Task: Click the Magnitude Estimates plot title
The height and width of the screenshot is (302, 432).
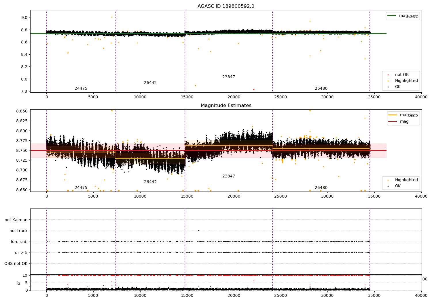Action: point(226,106)
